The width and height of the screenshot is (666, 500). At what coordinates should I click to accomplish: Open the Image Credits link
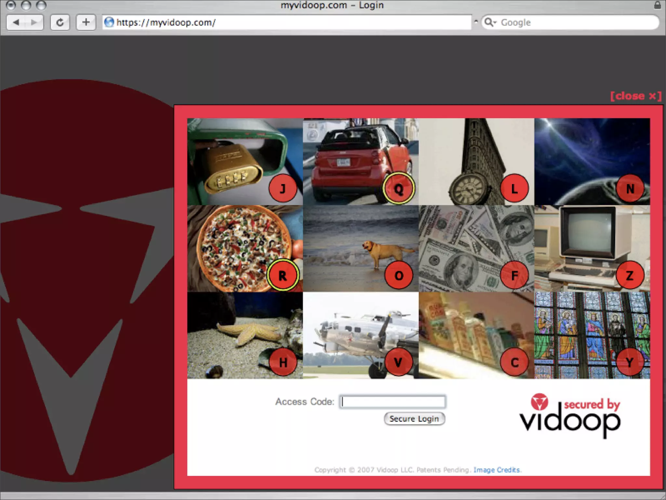point(497,470)
